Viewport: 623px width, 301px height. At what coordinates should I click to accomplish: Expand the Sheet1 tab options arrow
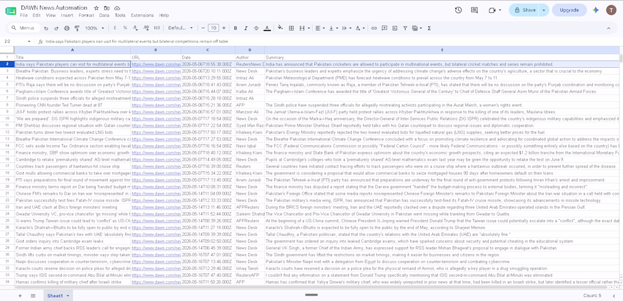(x=68, y=296)
